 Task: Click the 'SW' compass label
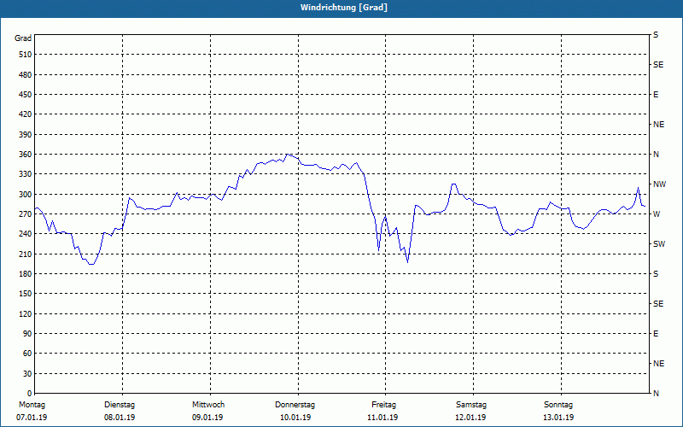(x=659, y=244)
